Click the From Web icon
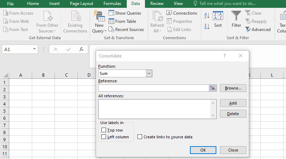The width and height of the screenshot is (286, 159). (6, 21)
